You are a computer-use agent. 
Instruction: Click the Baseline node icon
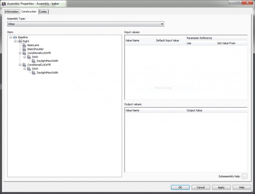(15, 37)
